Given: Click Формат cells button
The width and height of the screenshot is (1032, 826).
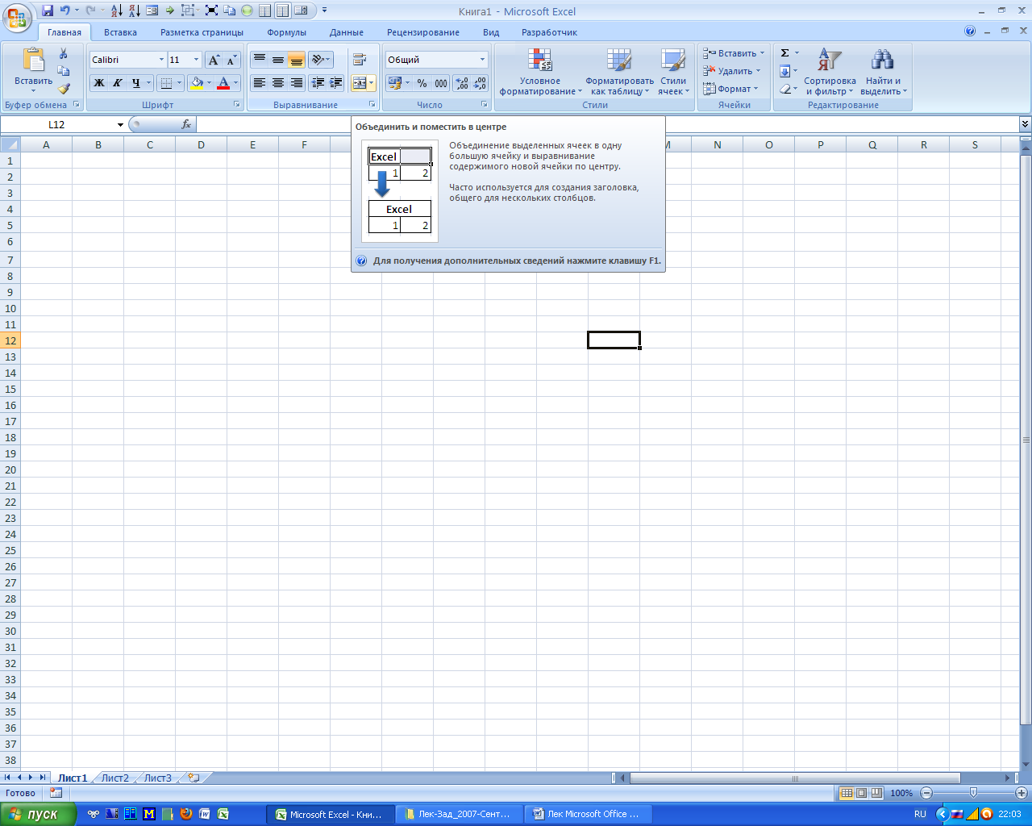Looking at the screenshot, I should pyautogui.click(x=730, y=89).
